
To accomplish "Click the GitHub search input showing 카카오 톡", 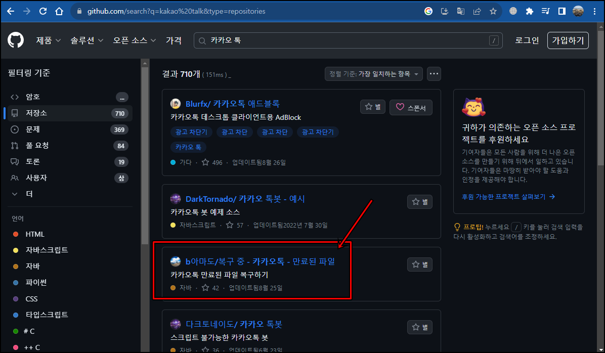I will 348,40.
